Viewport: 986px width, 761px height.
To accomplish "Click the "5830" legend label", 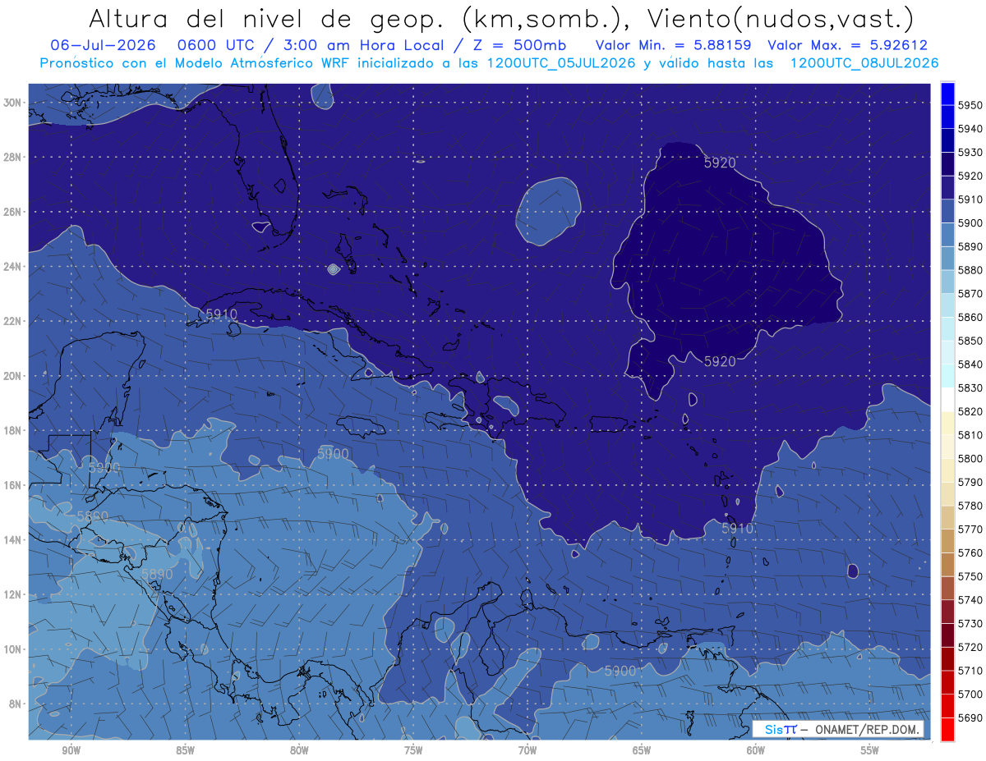I will point(970,388).
